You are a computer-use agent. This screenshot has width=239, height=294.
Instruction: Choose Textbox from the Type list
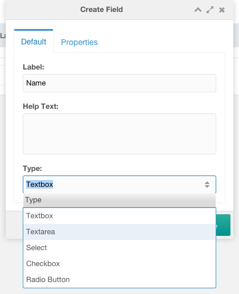pyautogui.click(x=119, y=216)
